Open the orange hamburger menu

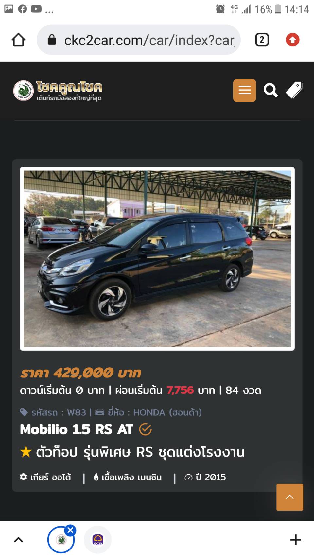point(244,90)
